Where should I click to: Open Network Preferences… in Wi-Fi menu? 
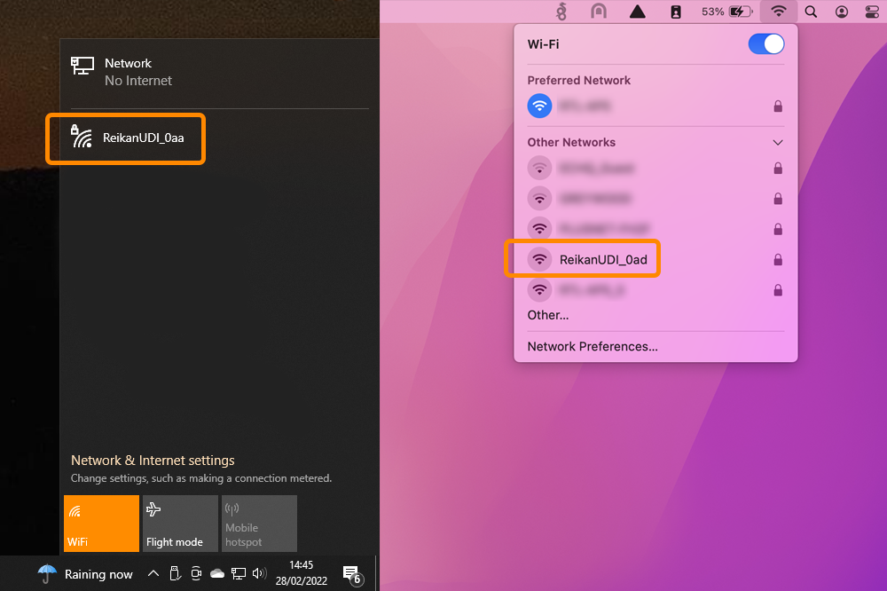[593, 346]
